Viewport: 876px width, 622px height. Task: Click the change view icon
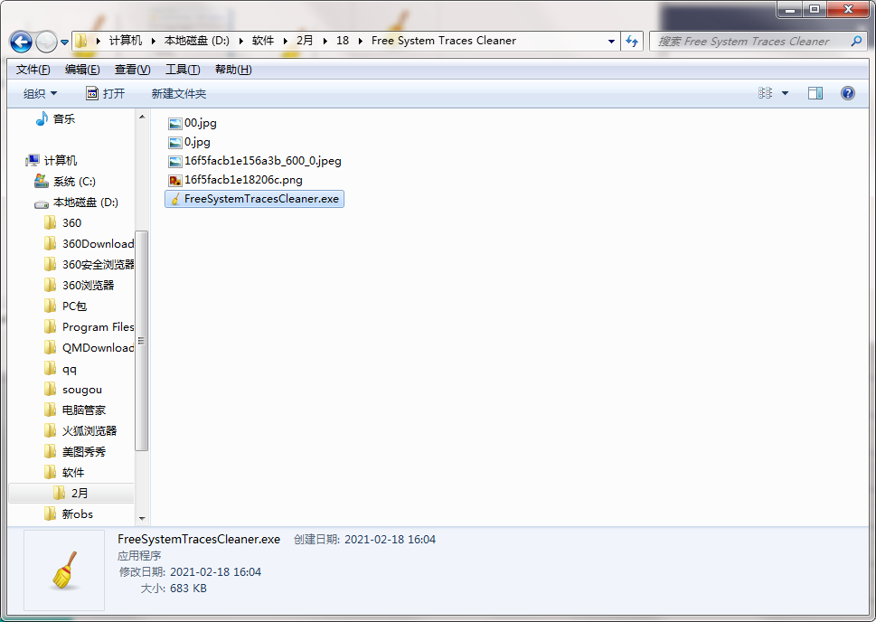coord(766,93)
